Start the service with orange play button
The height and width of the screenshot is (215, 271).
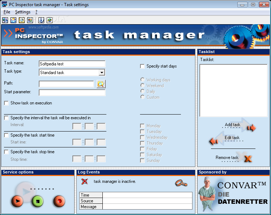17,201
